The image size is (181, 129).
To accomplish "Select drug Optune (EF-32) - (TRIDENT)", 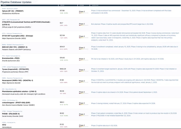I will click(13, 11).
